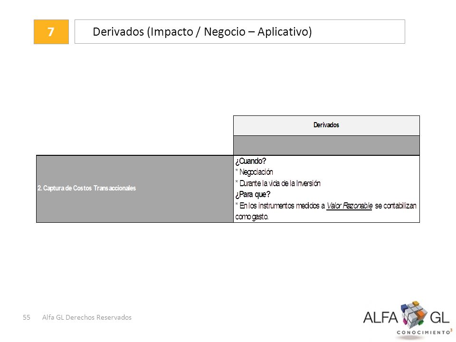Click the "Alfa GL Derechos Reservados" footer text
The height and width of the screenshot is (342, 456).
[86, 317]
